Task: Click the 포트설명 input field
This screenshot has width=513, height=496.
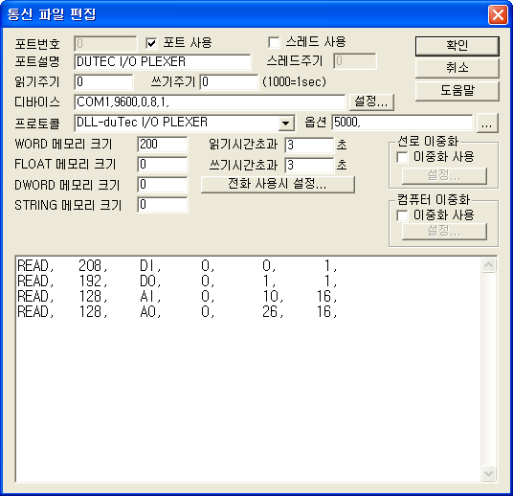Action: tap(163, 62)
